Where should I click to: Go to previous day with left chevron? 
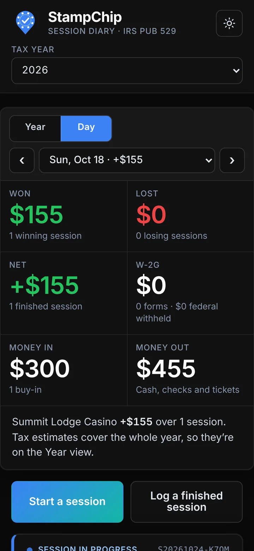pyautogui.click(x=22, y=160)
